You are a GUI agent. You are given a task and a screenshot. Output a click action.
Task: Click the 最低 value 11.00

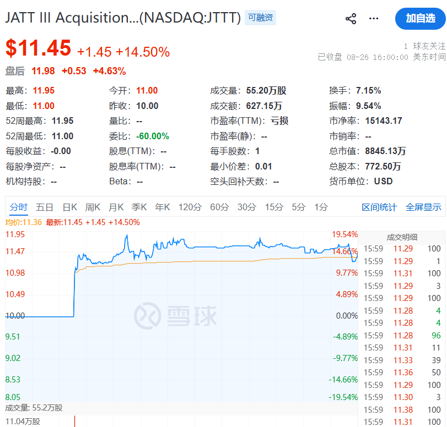(x=44, y=106)
